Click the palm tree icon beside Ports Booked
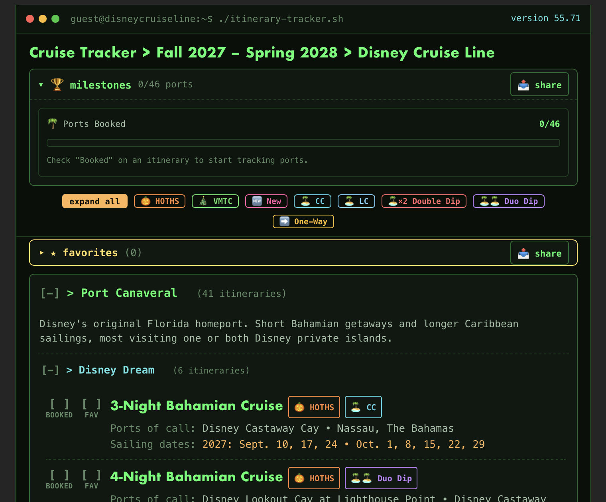The height and width of the screenshot is (502, 606). [x=52, y=124]
